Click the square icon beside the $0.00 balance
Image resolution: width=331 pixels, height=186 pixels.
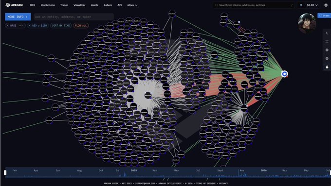click(x=301, y=5)
